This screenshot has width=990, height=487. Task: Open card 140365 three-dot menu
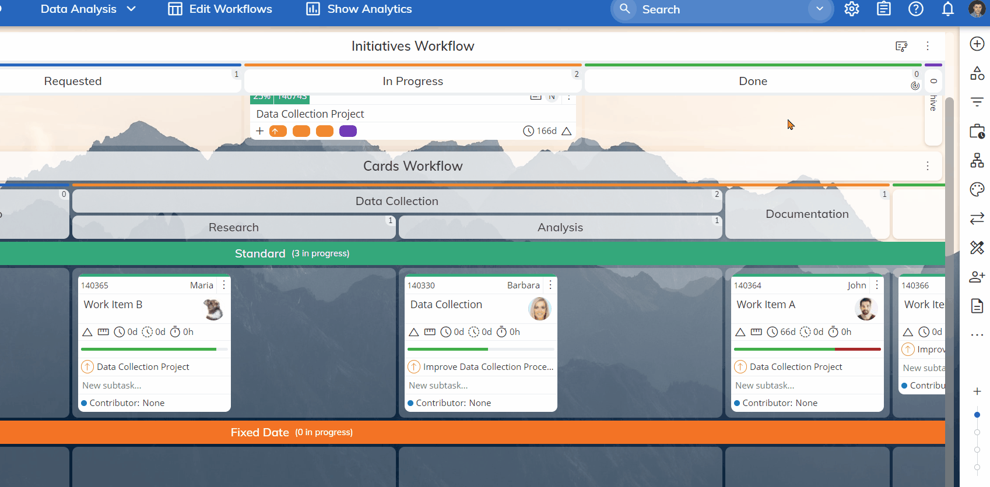(x=224, y=285)
